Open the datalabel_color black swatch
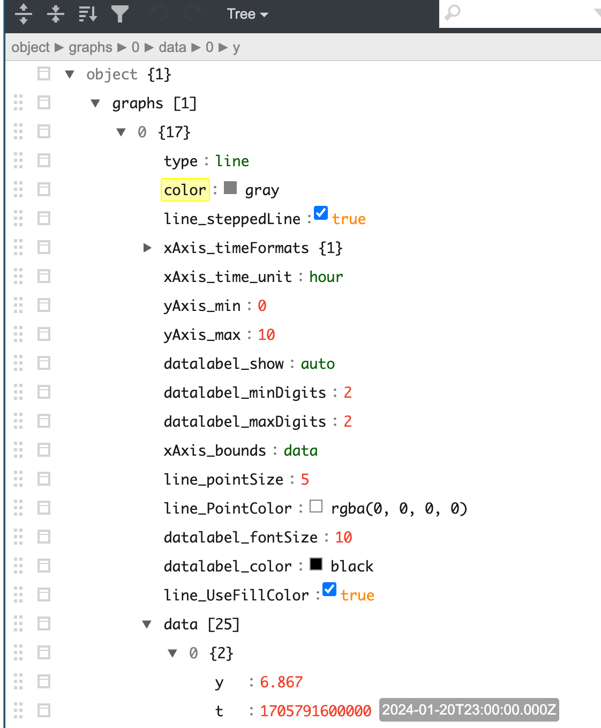601x728 pixels. [x=316, y=564]
